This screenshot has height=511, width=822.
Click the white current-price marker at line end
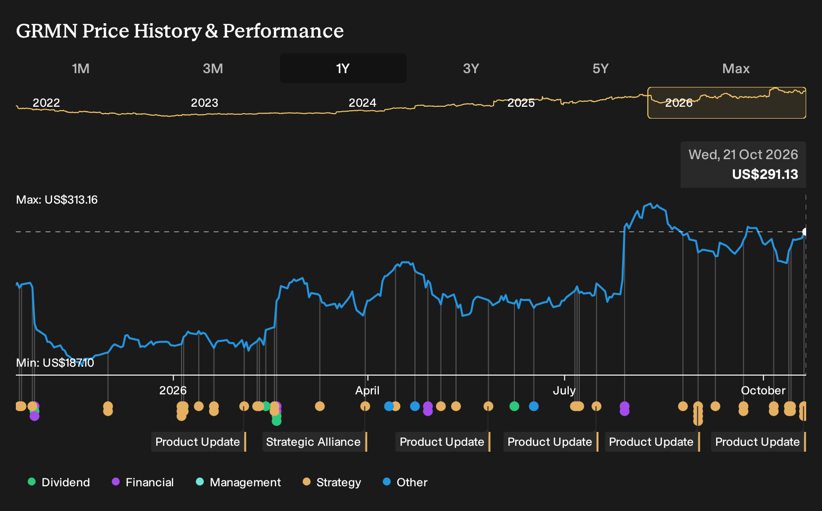pyautogui.click(x=805, y=232)
